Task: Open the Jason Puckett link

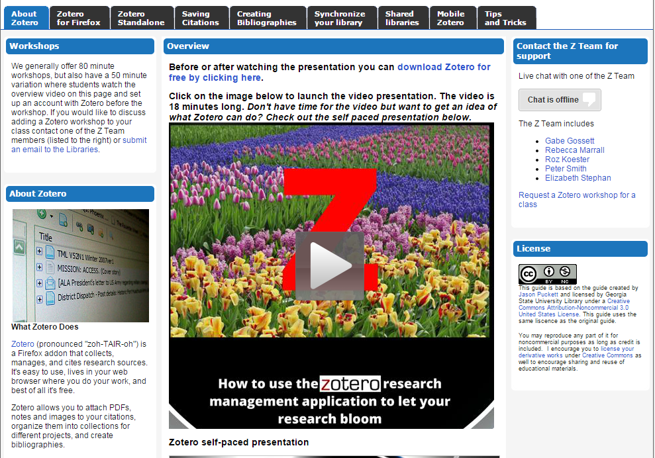Action: (538, 295)
